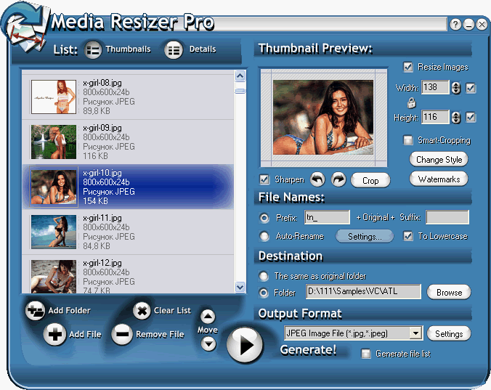Open Auto-Rename Settings... button
The image size is (491, 390).
tap(365, 236)
